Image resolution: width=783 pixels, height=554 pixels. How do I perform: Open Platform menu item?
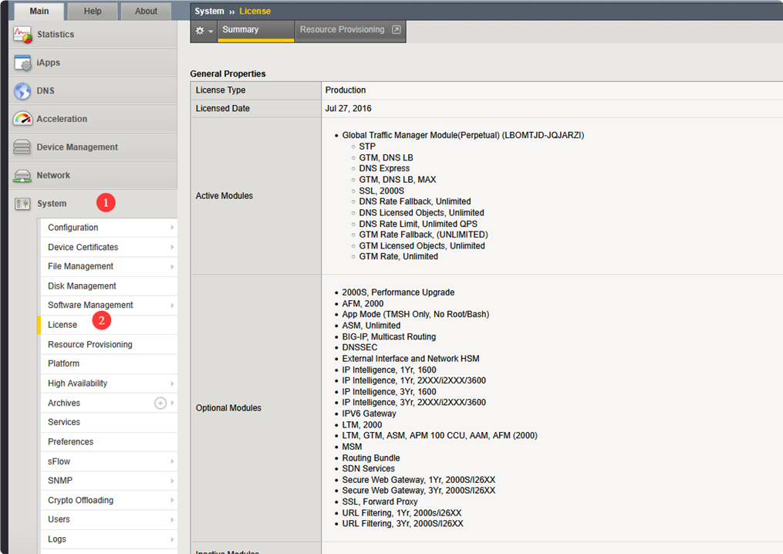pos(108,363)
